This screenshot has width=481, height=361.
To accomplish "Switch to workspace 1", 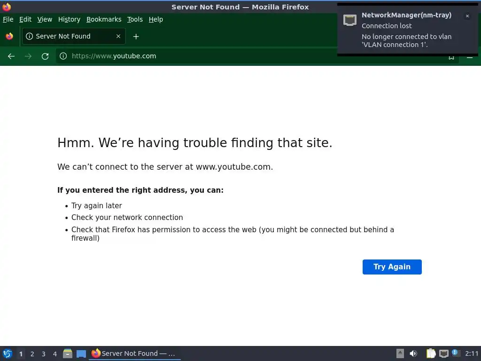I will [x=21, y=354].
